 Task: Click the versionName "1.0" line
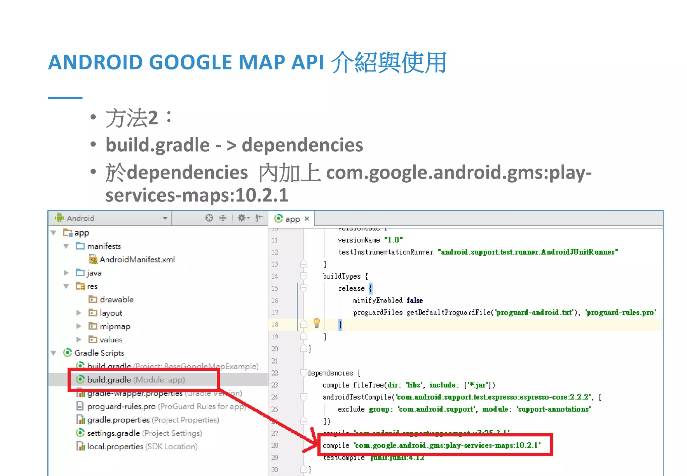(370, 240)
